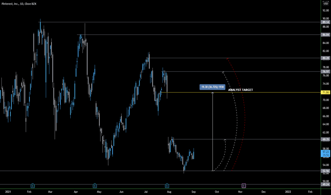This screenshot has width=331, height=195.
Task: Click the purple marker icon near Nov
Action: point(244,186)
